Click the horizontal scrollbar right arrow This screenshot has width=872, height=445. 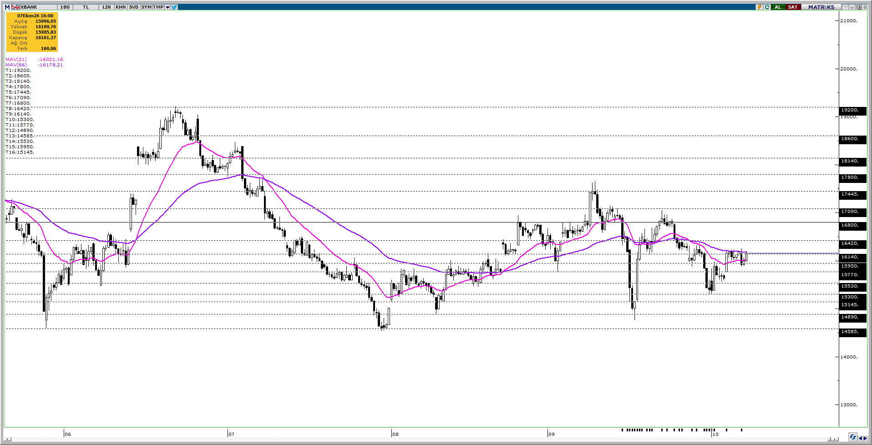pos(835,439)
